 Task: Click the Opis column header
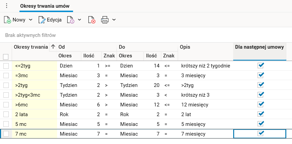pyautogui.click(x=186, y=47)
